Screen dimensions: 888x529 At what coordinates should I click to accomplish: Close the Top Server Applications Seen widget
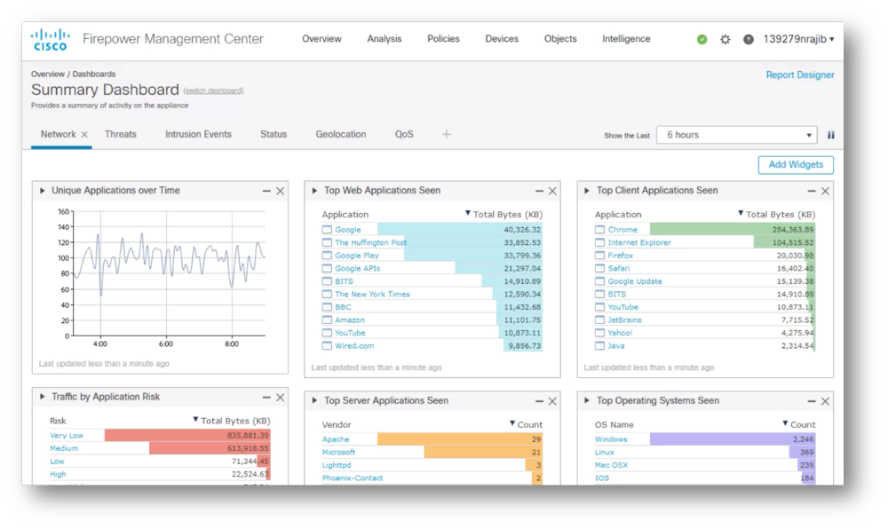(552, 401)
